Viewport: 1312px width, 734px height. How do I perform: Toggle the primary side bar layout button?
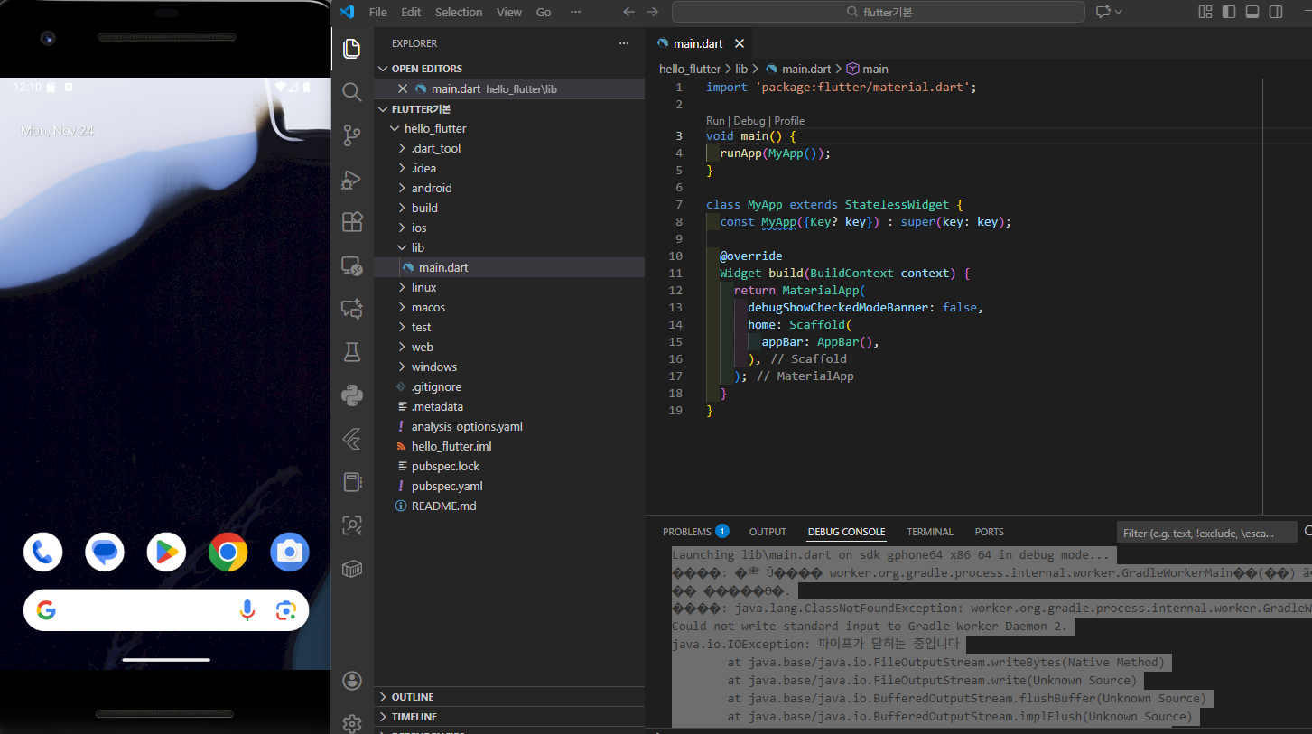click(x=1228, y=12)
